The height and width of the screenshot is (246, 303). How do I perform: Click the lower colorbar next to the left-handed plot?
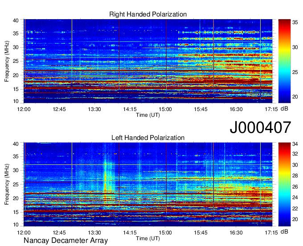click(284, 184)
